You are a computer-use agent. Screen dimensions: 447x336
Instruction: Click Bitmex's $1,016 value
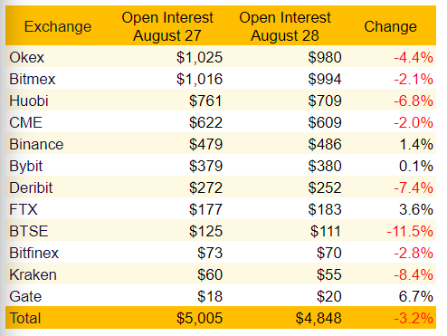(x=199, y=79)
